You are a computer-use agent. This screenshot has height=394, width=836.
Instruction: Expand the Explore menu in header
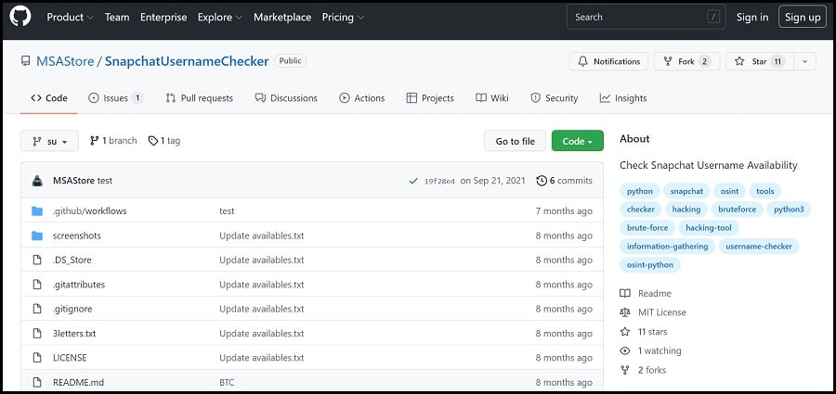tap(219, 17)
